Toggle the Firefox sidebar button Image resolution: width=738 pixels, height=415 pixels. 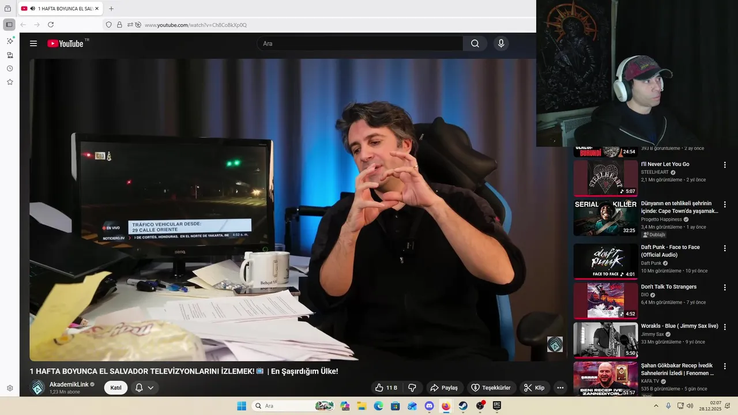(x=9, y=25)
